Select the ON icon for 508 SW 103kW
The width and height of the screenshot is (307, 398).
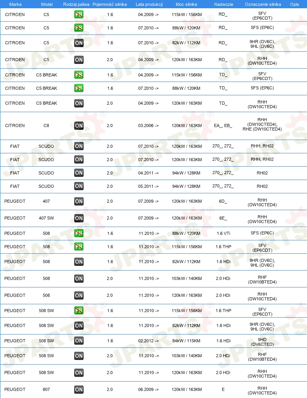tap(79, 356)
